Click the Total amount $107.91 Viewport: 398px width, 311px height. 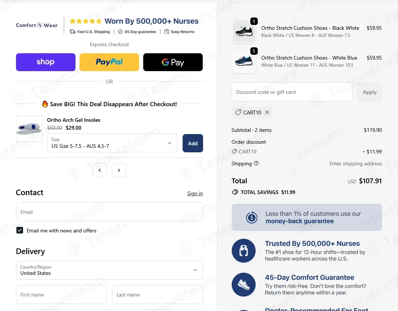[x=370, y=181]
